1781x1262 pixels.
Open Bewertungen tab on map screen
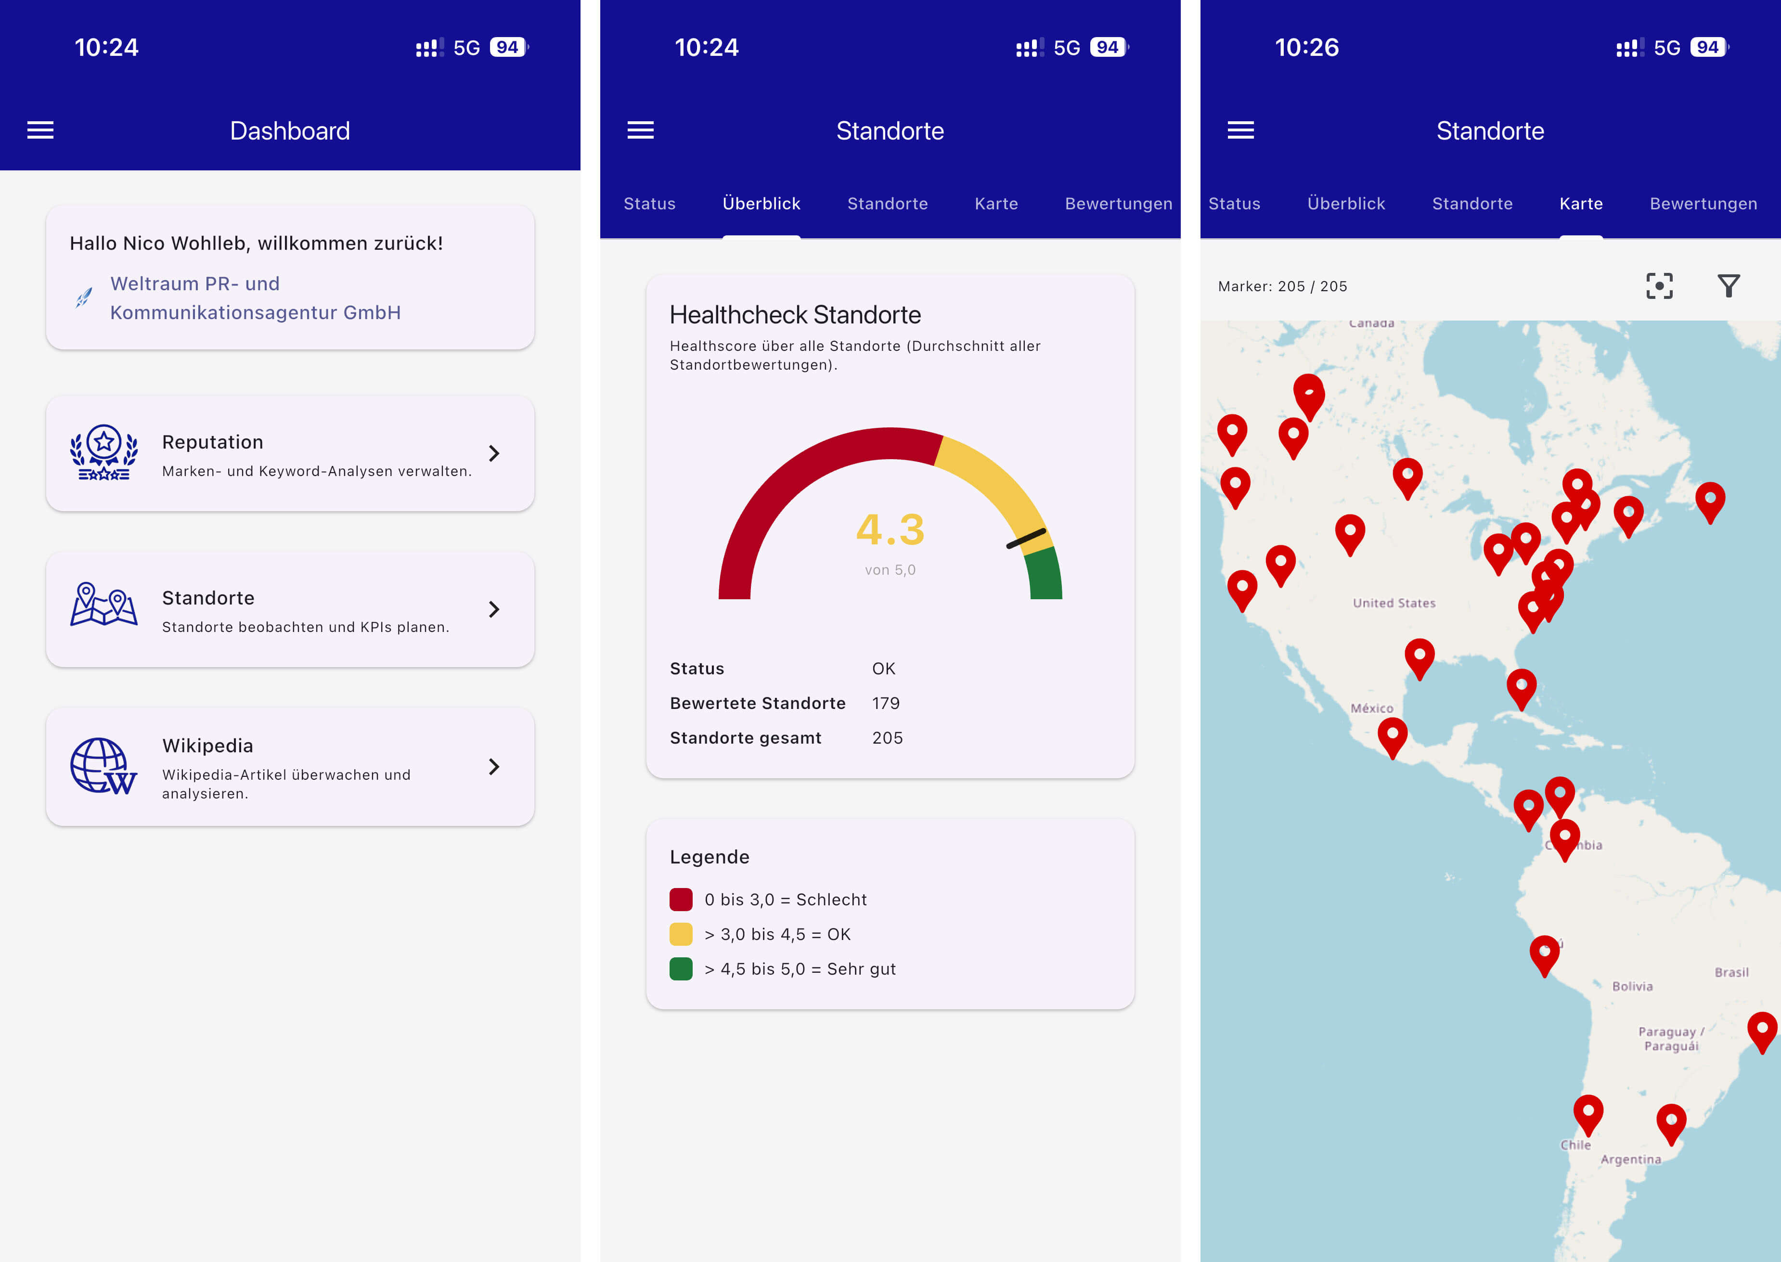point(1704,204)
